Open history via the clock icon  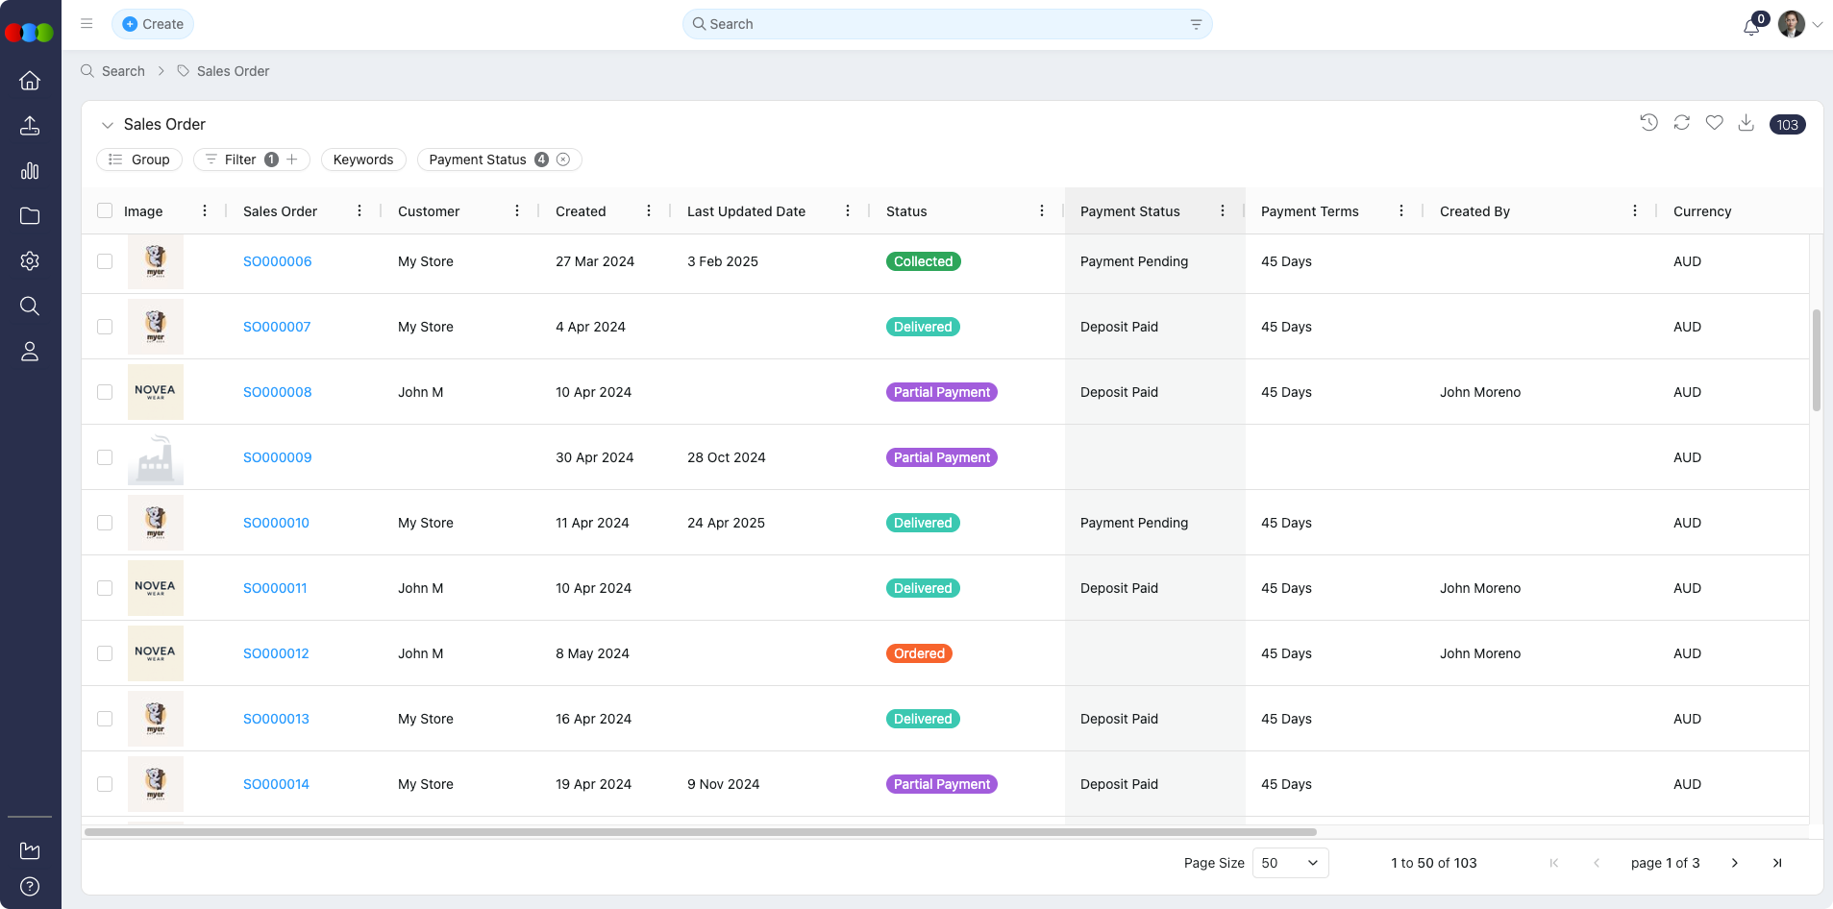pyautogui.click(x=1648, y=123)
